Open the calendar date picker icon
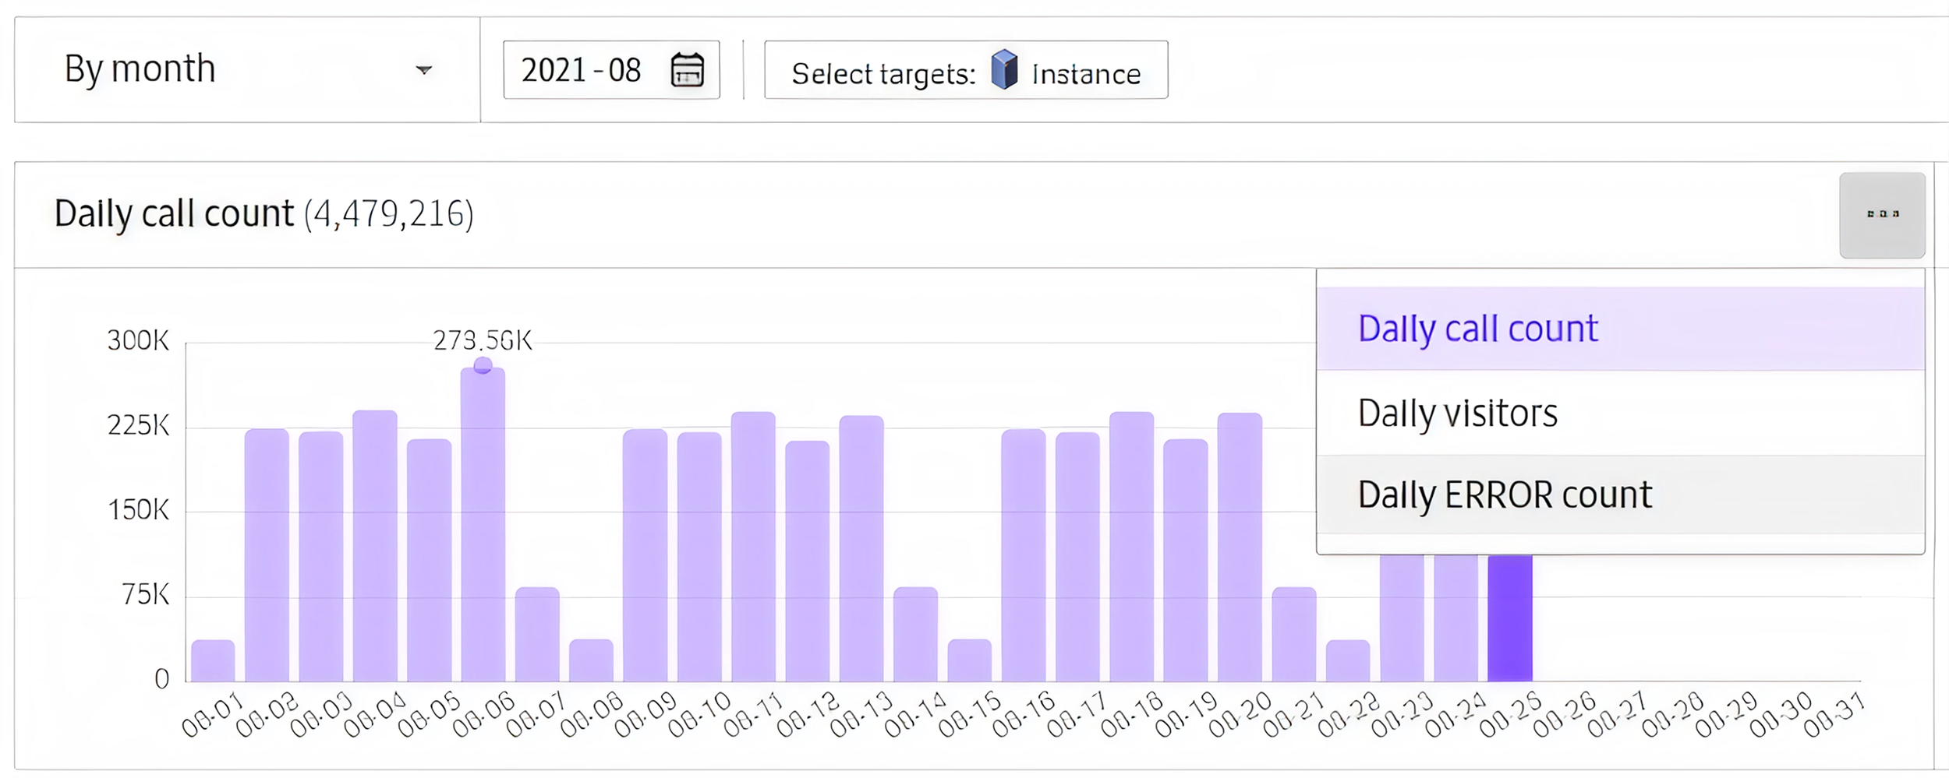This screenshot has width=1949, height=778. point(687,70)
